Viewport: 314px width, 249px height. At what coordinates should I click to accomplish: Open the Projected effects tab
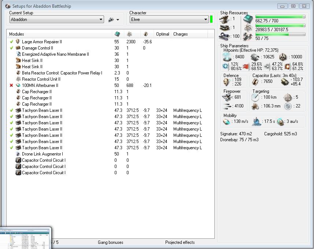click(180, 242)
